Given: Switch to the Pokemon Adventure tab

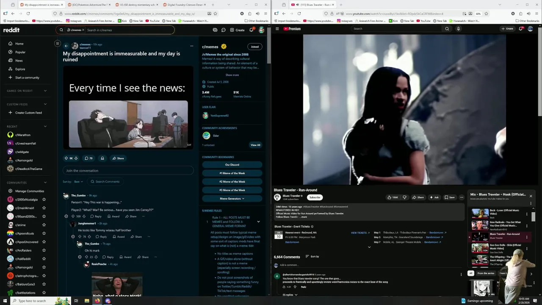Looking at the screenshot, I should (89, 5).
